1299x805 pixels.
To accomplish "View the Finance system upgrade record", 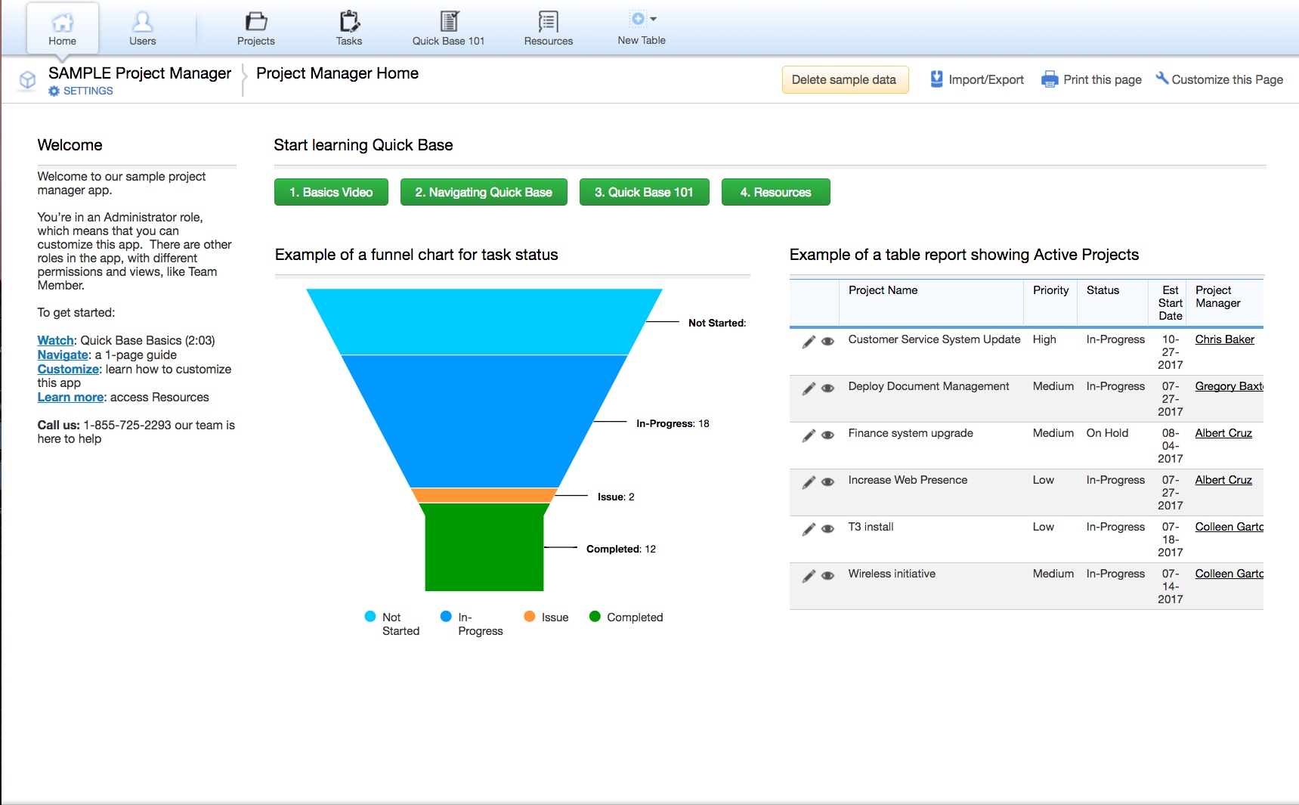I will click(827, 435).
